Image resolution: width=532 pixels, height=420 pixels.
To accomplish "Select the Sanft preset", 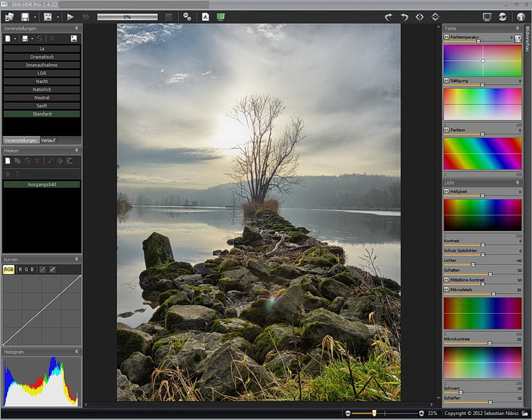I will [x=42, y=106].
